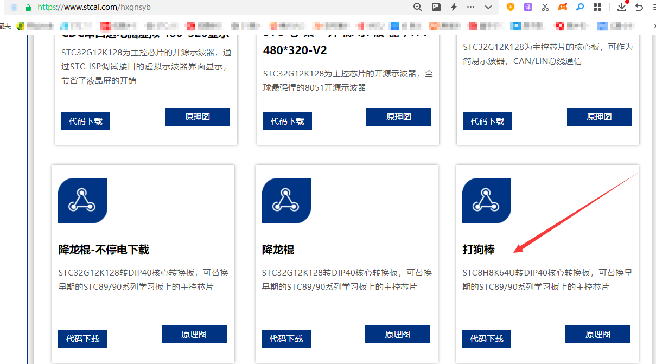656x364 pixels.
Task: Click the picture mode icon in address bar
Action: tap(436, 7)
